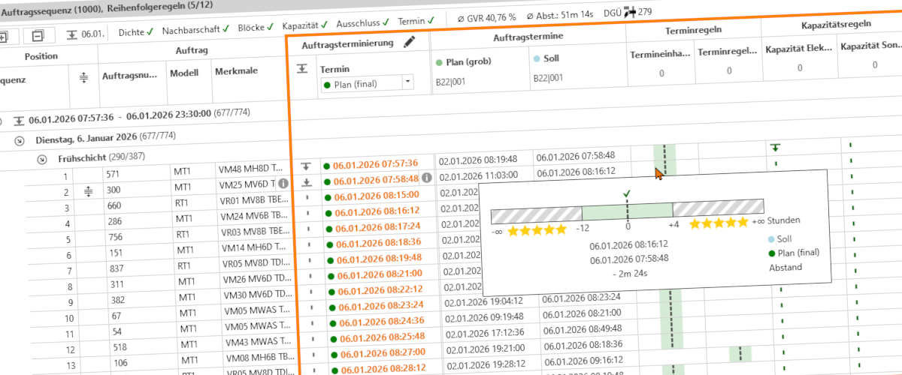Click info icon beside 06.01.2026 07:58:48
902x375 pixels.
tap(425, 178)
